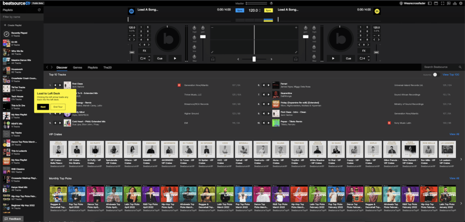Load First Class to right deck arrow
Viewport: 465px width, 222px height.
60,85
